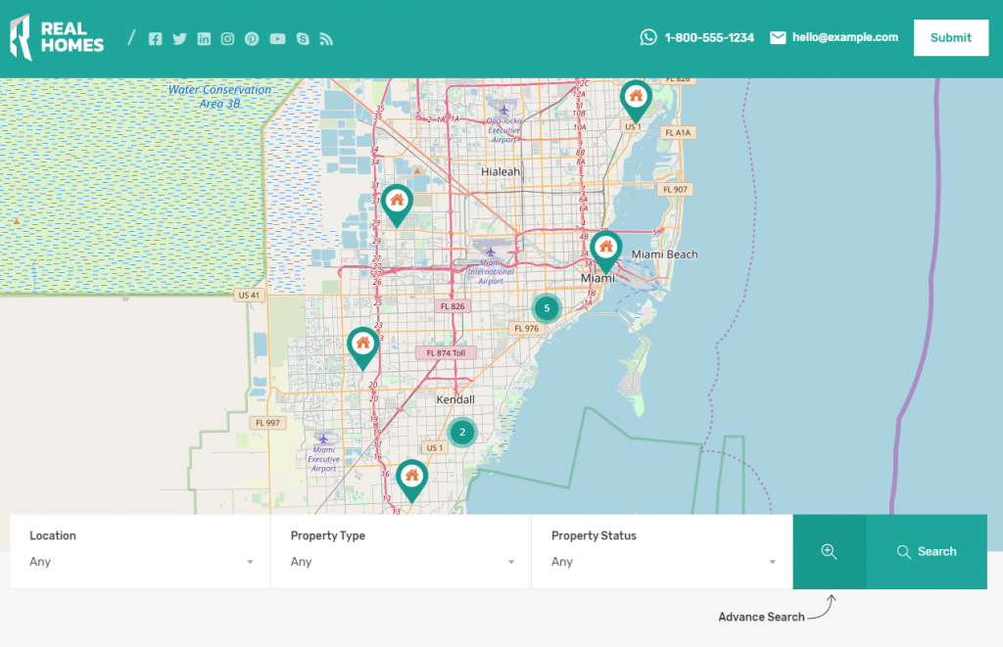
Task: Click the FL A1A road label
Action: click(678, 133)
